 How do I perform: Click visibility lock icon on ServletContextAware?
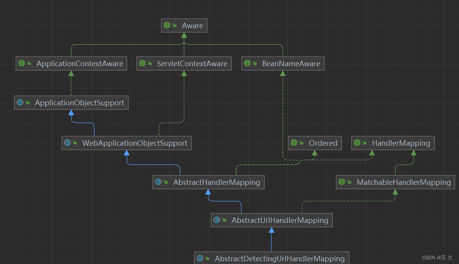[x=150, y=63]
